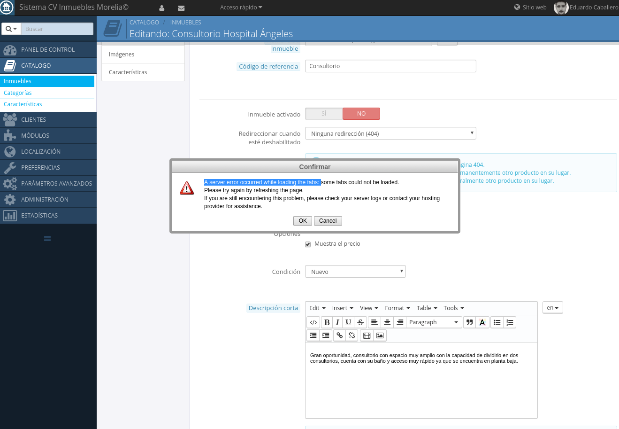Screen dimensions: 619x429
Task: Open the editor View menu
Action: pyautogui.click(x=369, y=308)
